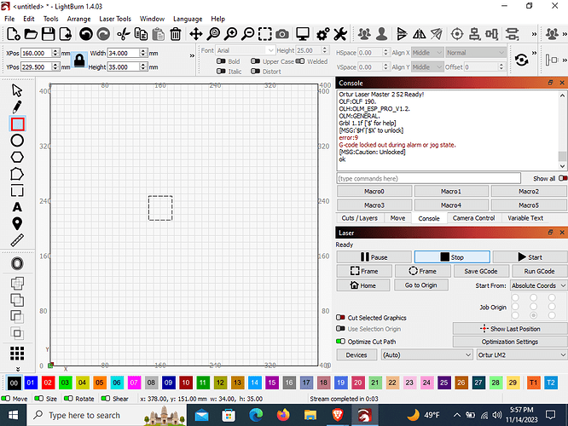Enable the Show all console switch
Image resolution: width=568 pixels, height=426 pixels.
point(563,178)
